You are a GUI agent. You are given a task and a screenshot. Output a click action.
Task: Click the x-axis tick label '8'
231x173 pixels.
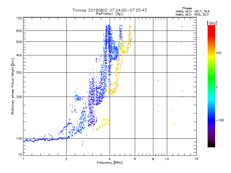[153, 159]
